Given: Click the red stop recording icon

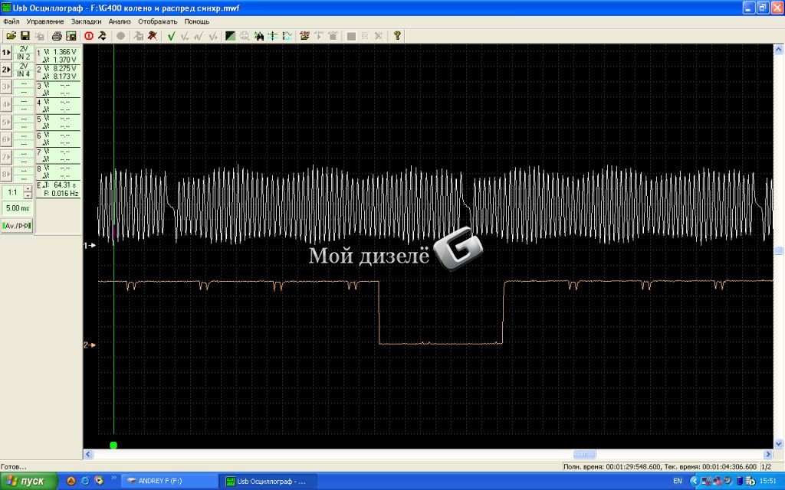Looking at the screenshot, I should 88,36.
